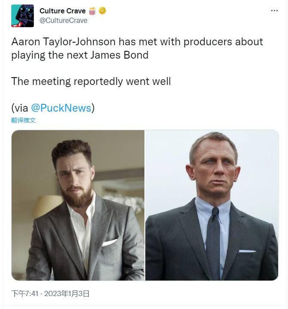Click the '(via' text before PuckNews
Viewport: 288px width, 309px height.
(x=20, y=108)
